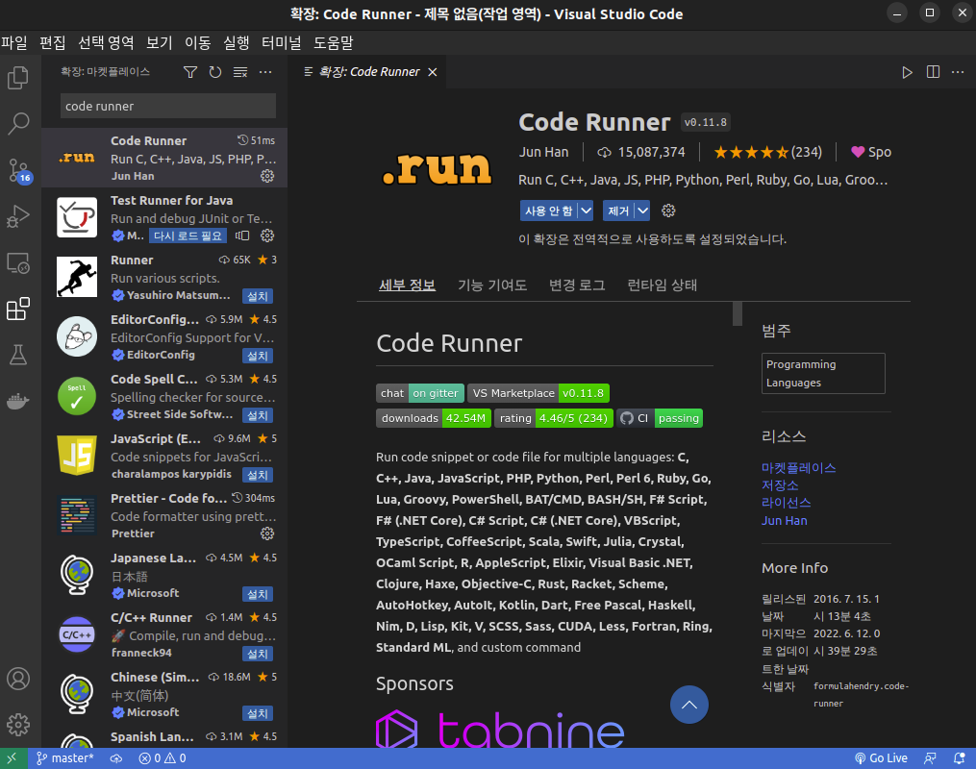Expand the 사용 안 함 dropdown arrow

586,211
